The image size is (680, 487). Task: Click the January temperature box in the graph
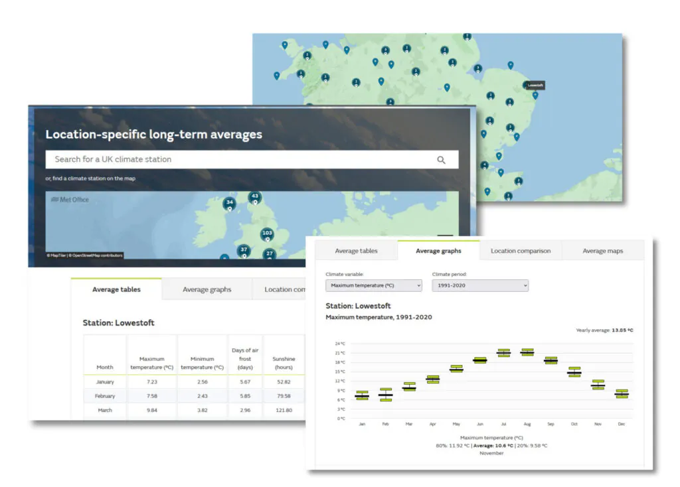(362, 395)
